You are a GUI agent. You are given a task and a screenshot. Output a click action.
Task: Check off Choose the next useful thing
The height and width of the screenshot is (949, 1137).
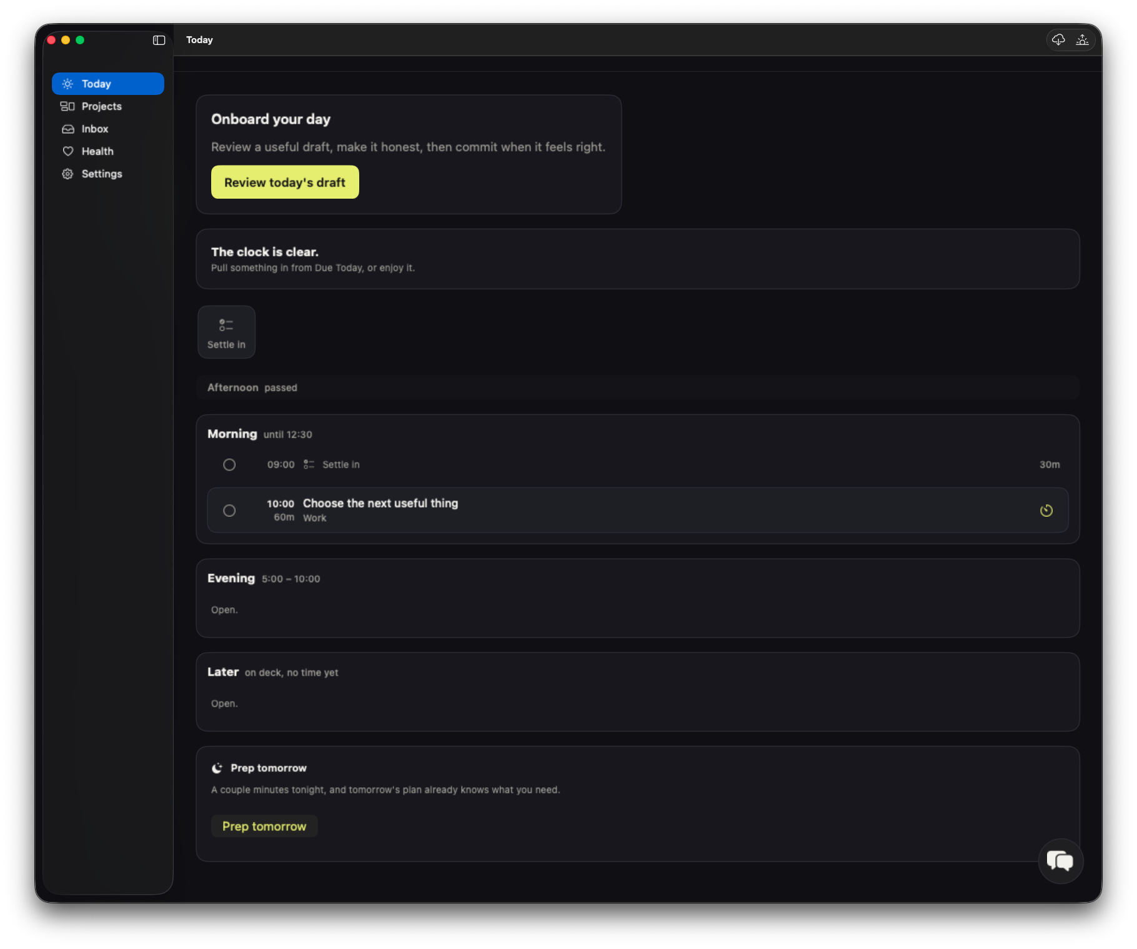click(229, 510)
